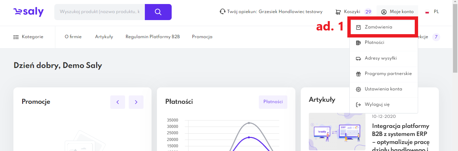This screenshot has width=458, height=151.
Task: Click the headset support icon
Action: 222,12
